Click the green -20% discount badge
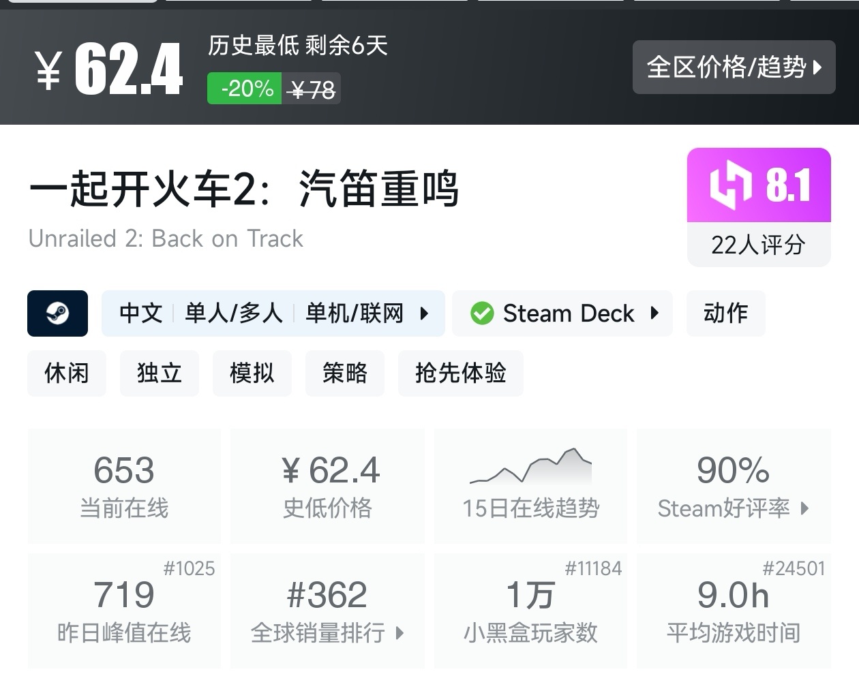This screenshot has height=676, width=859. tap(245, 89)
